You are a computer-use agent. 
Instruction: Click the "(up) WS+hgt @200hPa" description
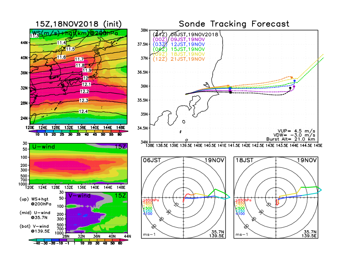click(x=36, y=202)
